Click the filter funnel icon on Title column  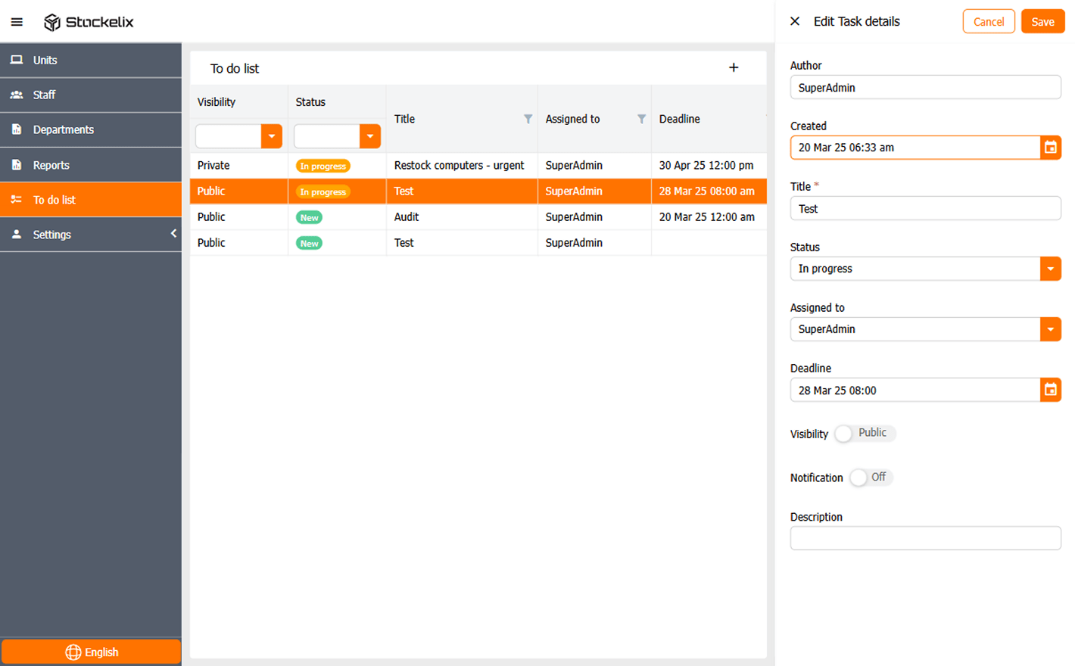click(528, 120)
